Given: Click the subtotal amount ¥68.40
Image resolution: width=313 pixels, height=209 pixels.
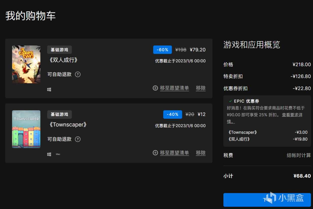Looking at the screenshot, I should [x=302, y=176].
